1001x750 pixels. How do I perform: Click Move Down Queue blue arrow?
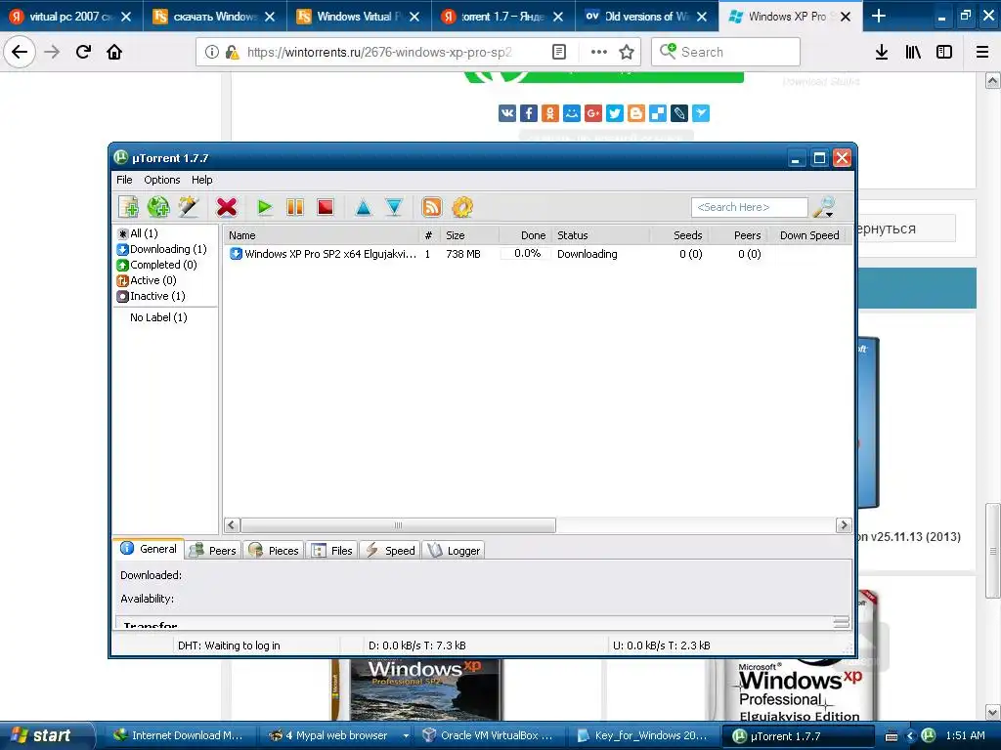(394, 207)
